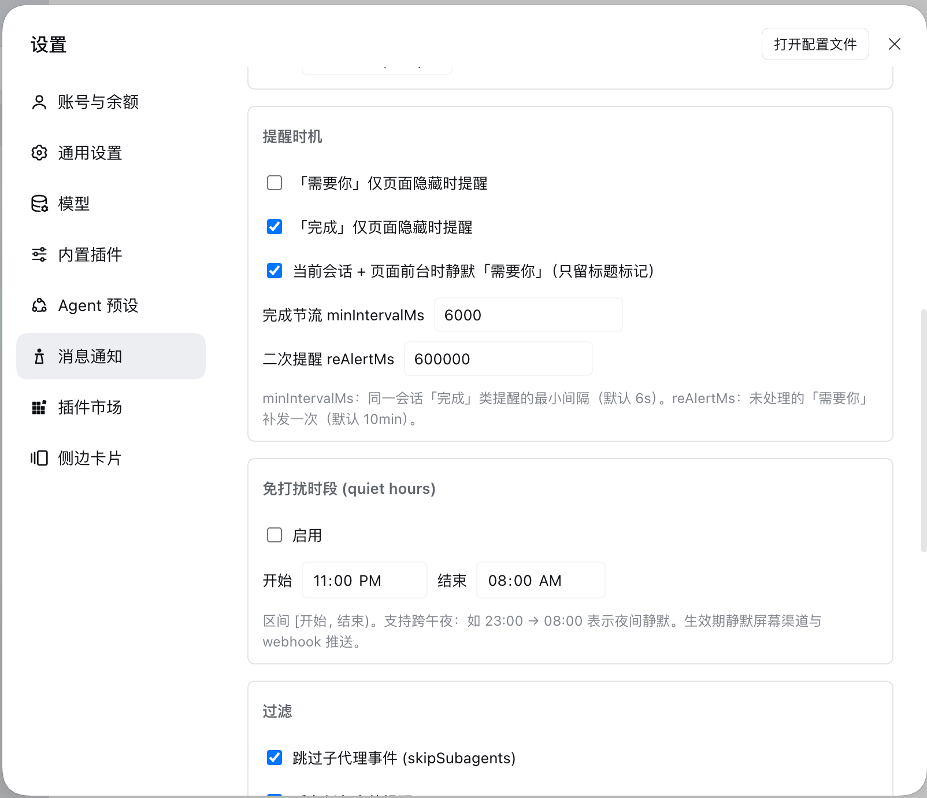The image size is (927, 798).
Task: Click the settings vertical scrollbar
Action: pos(924,431)
